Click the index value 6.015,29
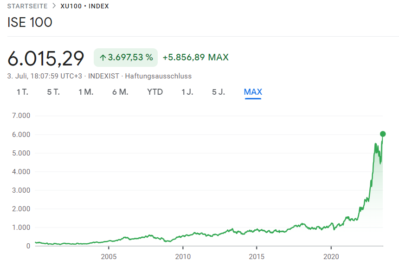 [x=46, y=58]
